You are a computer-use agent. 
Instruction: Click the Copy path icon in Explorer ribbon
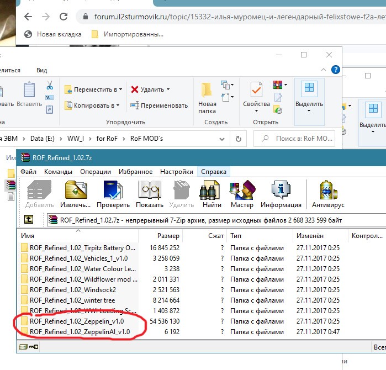(x=50, y=98)
